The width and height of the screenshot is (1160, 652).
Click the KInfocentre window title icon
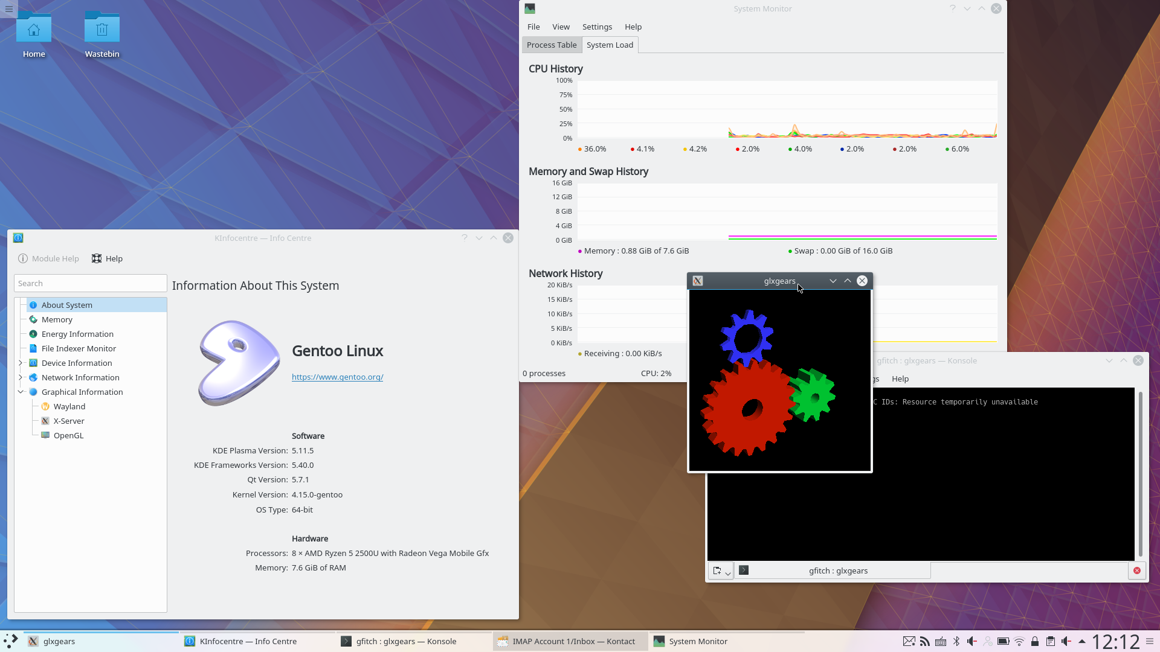coord(18,238)
